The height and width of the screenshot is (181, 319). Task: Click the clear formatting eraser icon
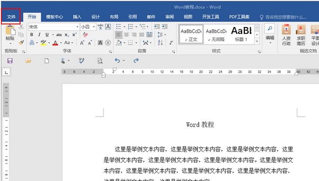[85, 35]
